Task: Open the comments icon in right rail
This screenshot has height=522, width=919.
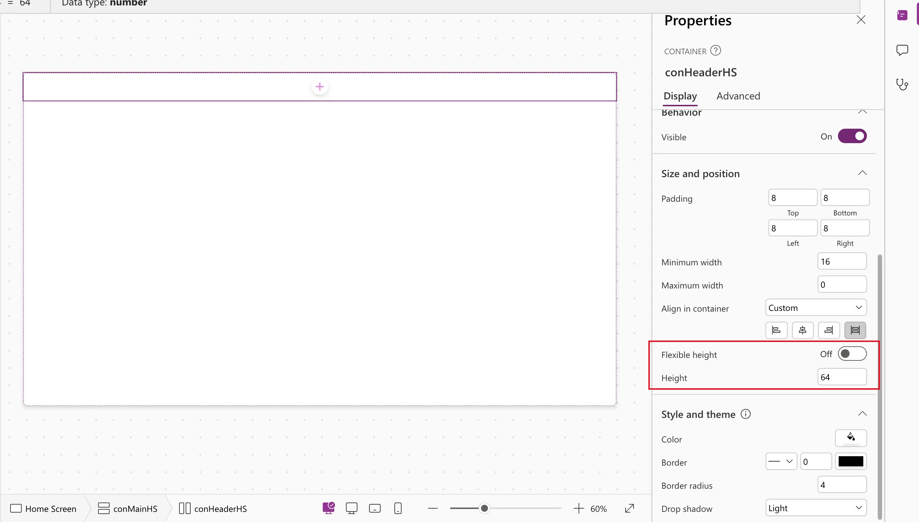Action: point(902,50)
